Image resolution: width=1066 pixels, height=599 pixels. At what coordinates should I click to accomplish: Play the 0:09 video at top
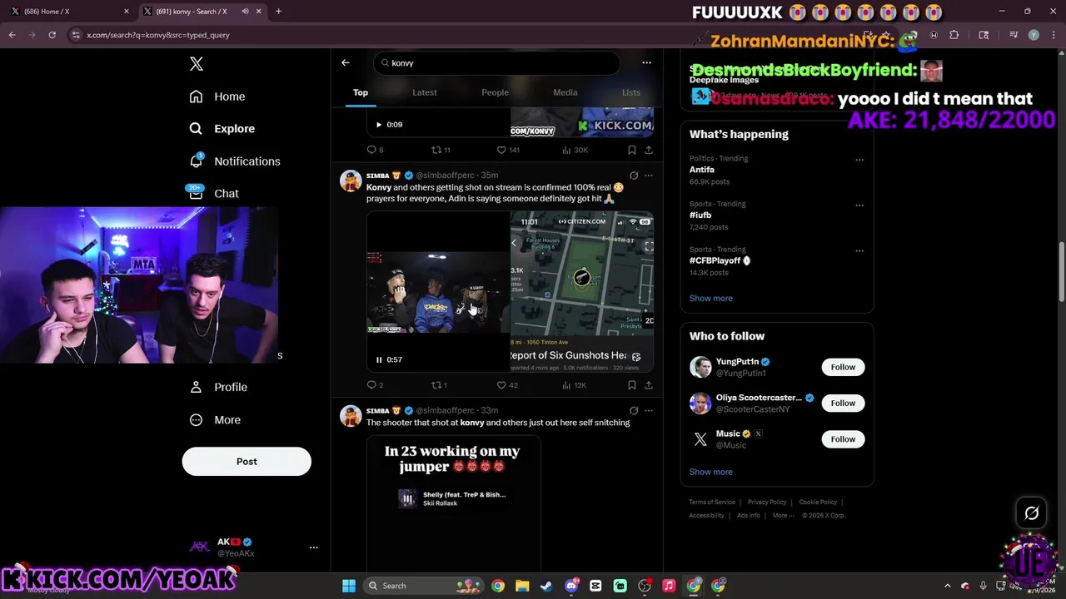click(x=379, y=125)
